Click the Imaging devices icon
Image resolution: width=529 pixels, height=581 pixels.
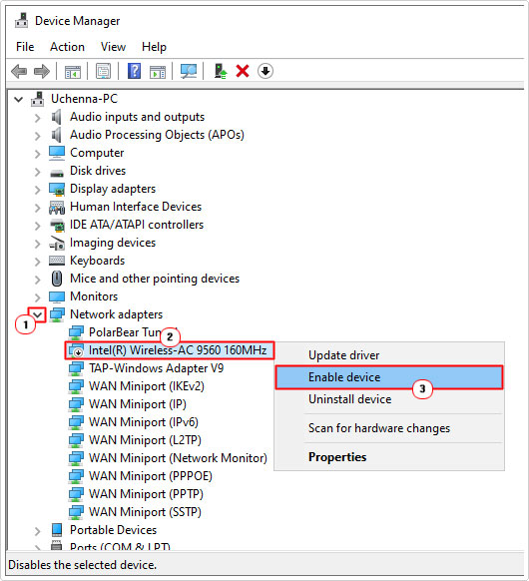tap(57, 243)
